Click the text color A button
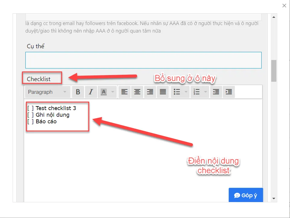Screen dimensions: 290x218 pos(104,92)
